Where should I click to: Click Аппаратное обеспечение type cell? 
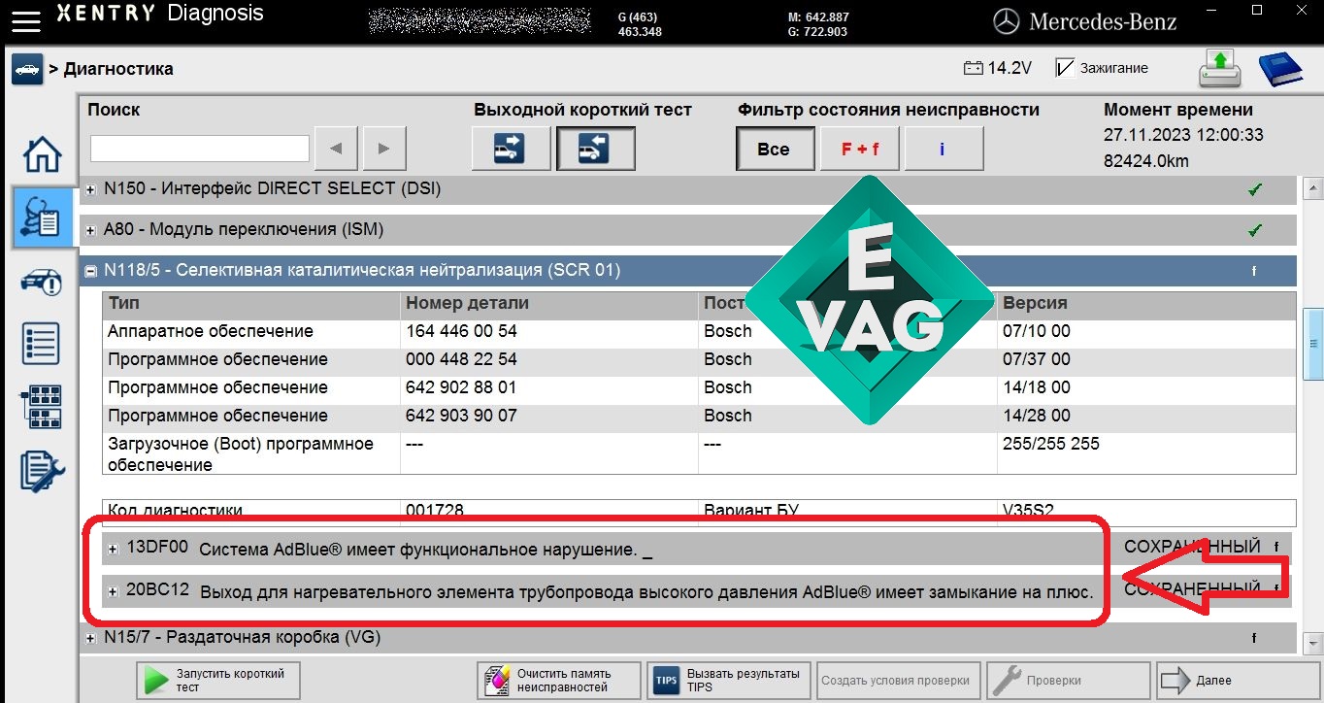click(211, 331)
